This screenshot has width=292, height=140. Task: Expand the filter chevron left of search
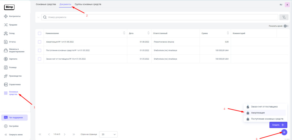tap(38, 17)
